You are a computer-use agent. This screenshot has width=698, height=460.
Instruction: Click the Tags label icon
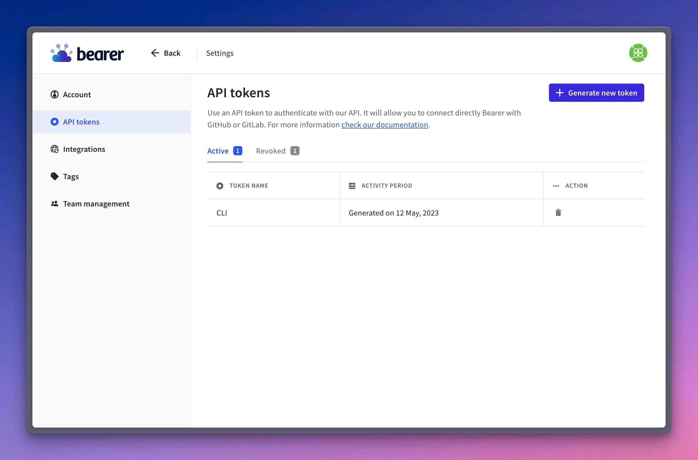55,176
